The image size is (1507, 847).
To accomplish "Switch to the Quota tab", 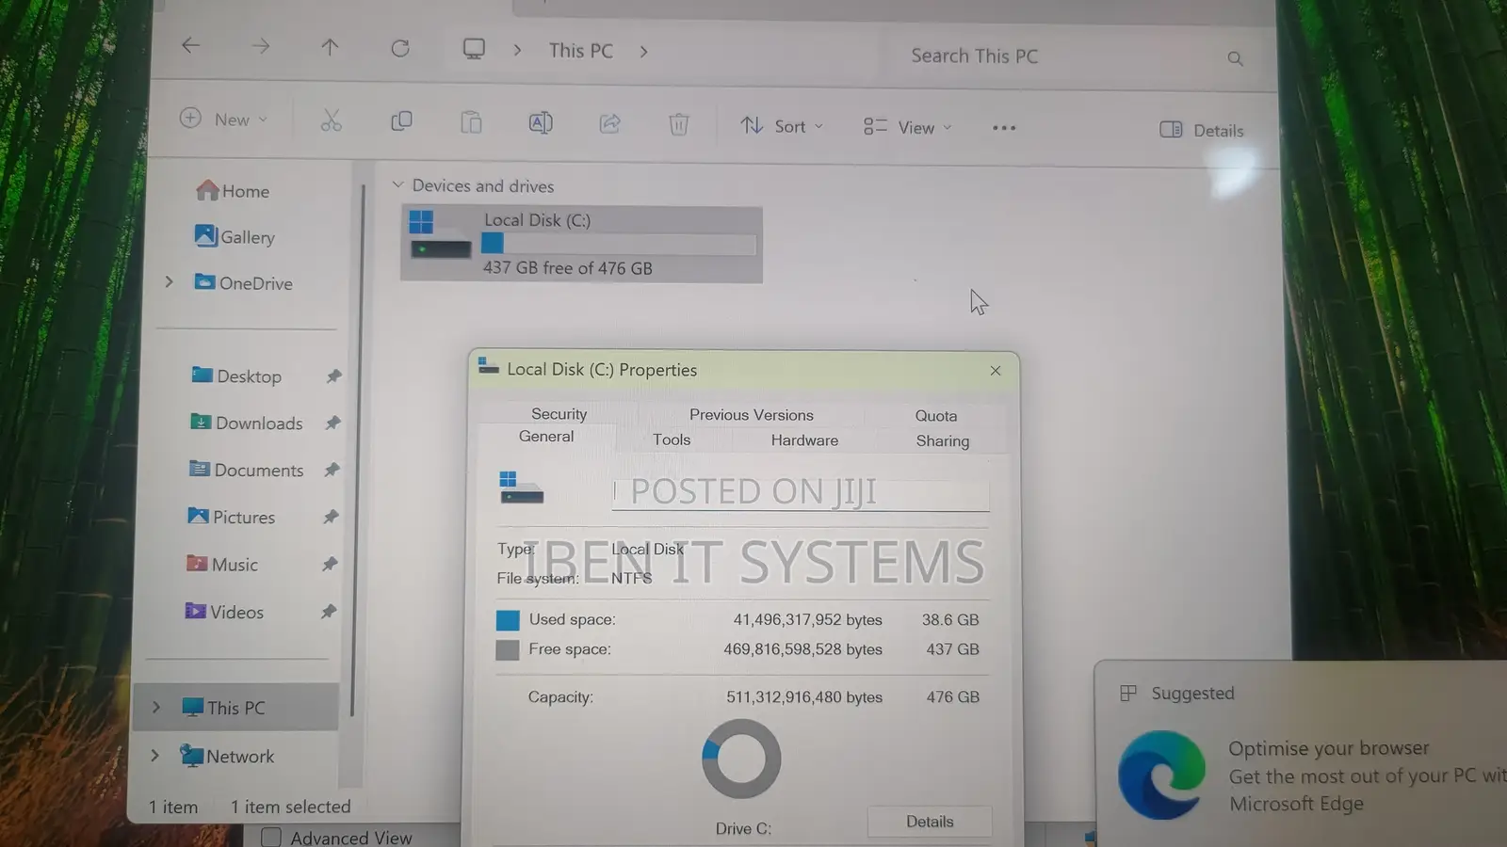I will pyautogui.click(x=935, y=415).
